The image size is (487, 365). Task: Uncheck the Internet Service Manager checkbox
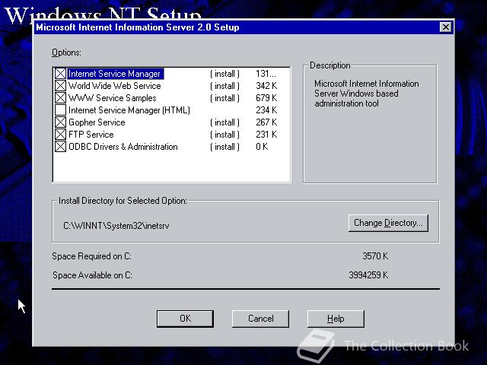pyautogui.click(x=60, y=74)
